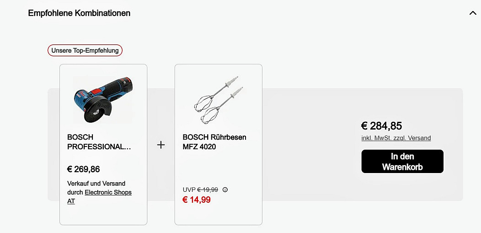Open BOSCH Rührbesen MFZ 4020 title
The image size is (481, 233).
pos(214,142)
